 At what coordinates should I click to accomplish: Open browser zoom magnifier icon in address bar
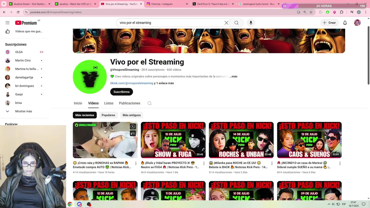[x=305, y=12]
